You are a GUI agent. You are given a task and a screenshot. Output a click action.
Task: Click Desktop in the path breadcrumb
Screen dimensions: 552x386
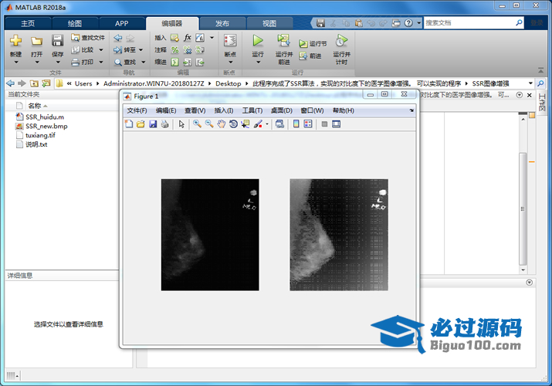point(228,83)
